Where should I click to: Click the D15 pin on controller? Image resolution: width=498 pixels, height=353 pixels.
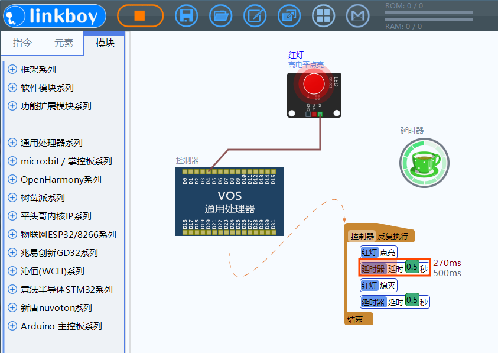274,171
